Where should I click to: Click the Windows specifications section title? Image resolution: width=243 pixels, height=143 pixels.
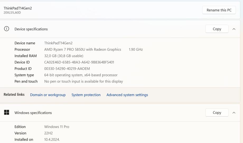click(33, 113)
